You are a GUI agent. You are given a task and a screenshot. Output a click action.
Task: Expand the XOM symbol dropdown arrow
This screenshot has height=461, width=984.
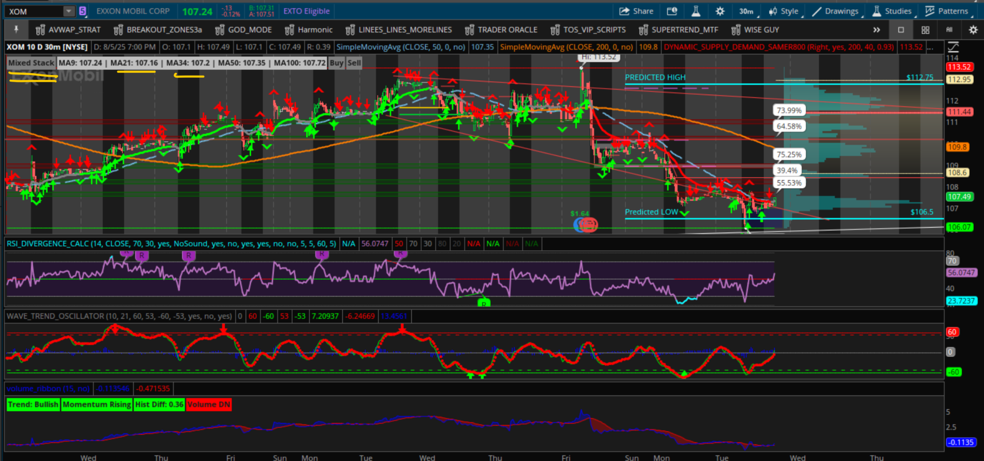point(69,11)
